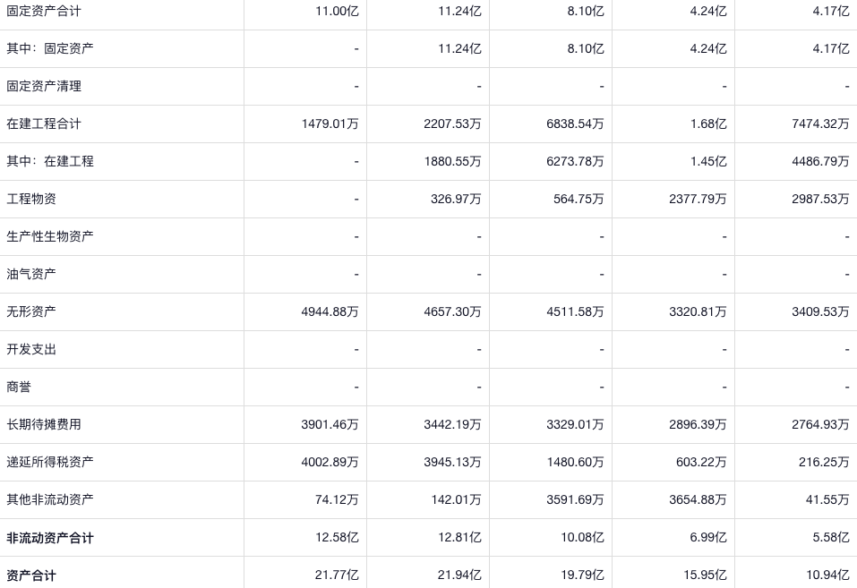
Task: Click the 工程物资 row label
Action: (31, 199)
